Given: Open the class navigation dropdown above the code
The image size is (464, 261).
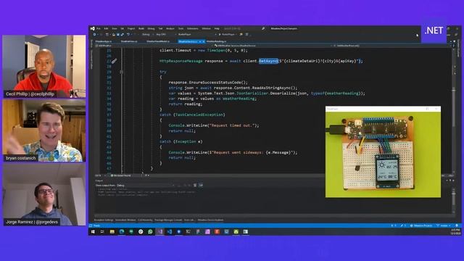Looking at the screenshot, I should [273, 46].
